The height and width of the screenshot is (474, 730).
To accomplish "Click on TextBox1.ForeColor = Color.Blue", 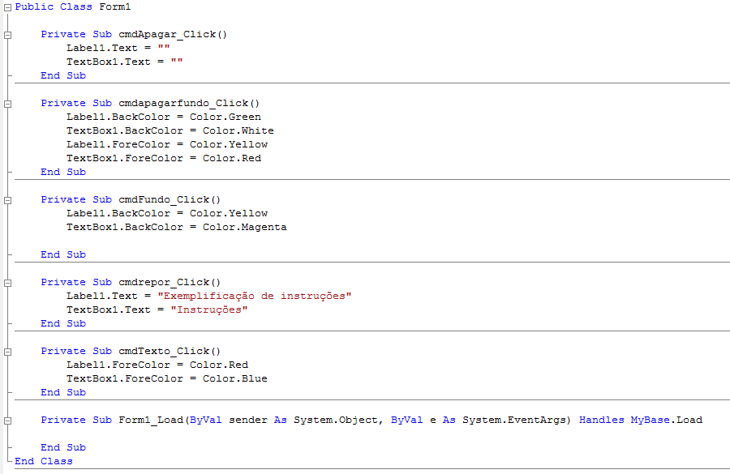I will pos(167,378).
